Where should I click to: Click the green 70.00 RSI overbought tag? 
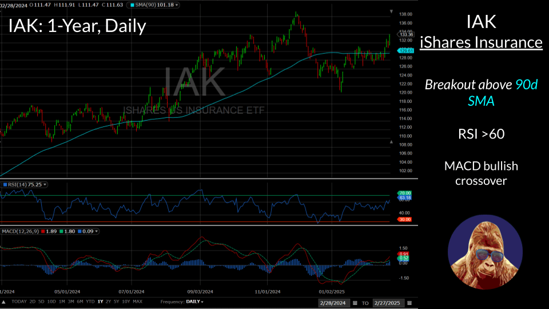404,193
